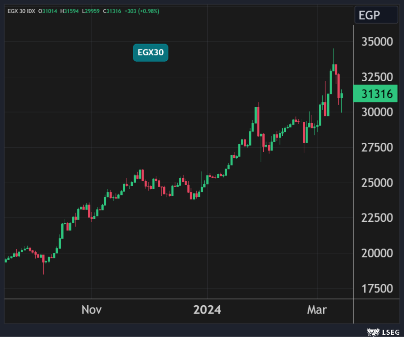404x337 pixels.
Task: Select the EGX30 teal label badge
Action: (x=150, y=53)
